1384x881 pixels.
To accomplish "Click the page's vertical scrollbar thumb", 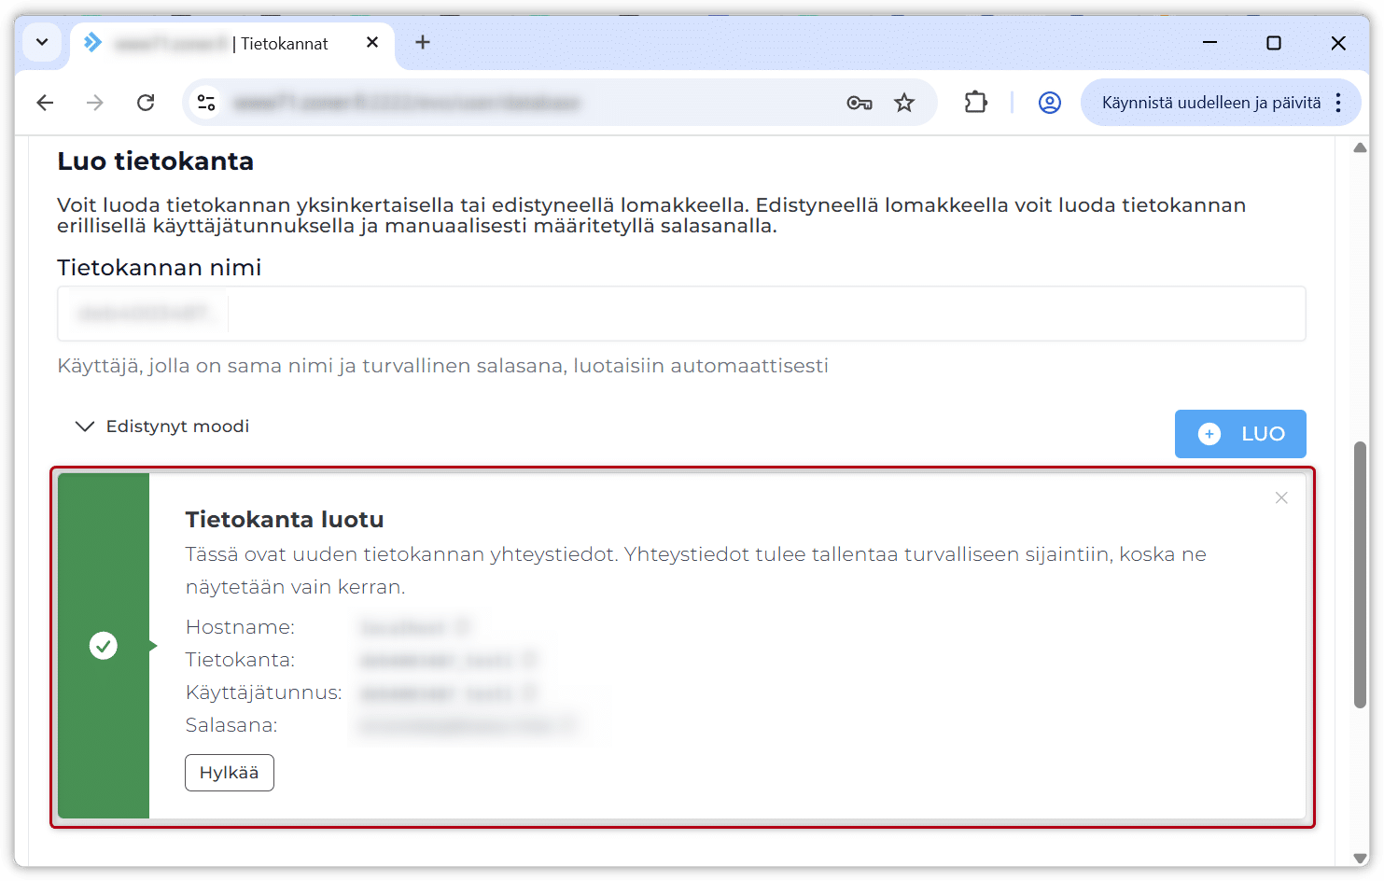I will (x=1360, y=574).
